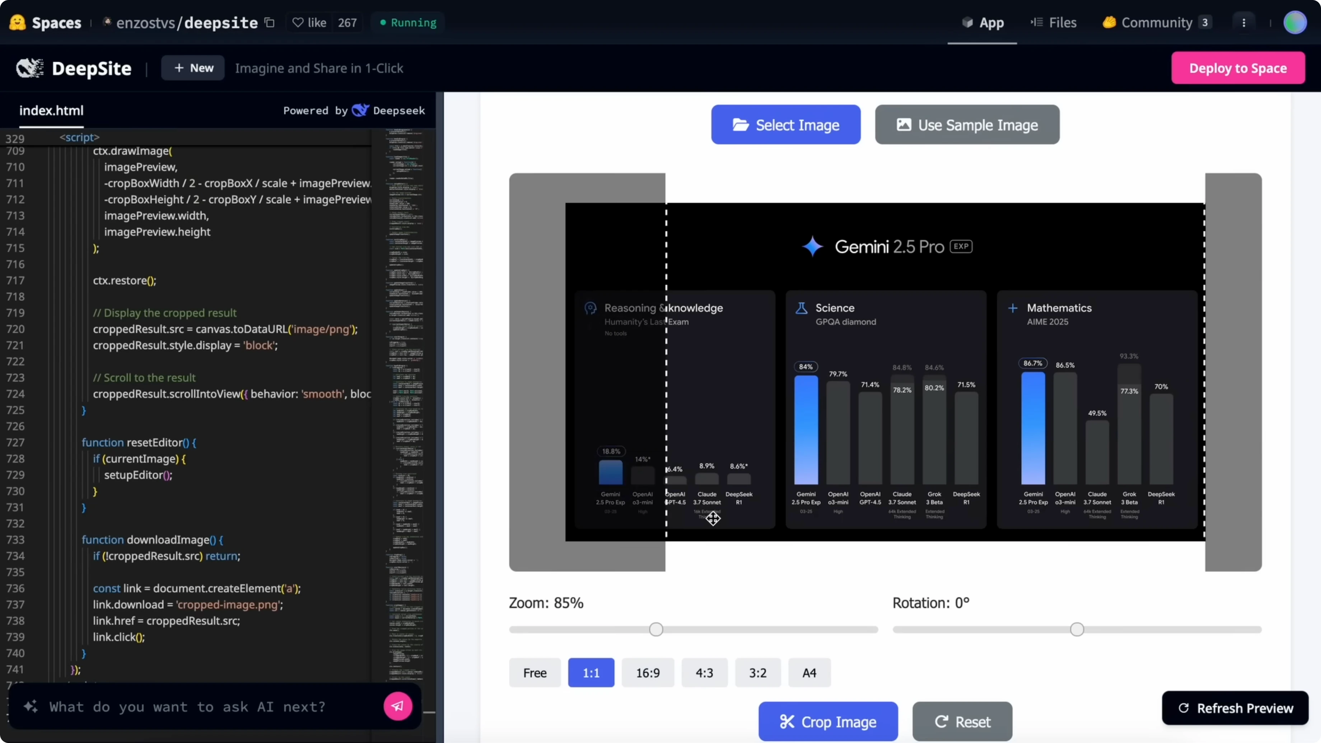
Task: Select the A4 aspect ratio
Action: 809,672
